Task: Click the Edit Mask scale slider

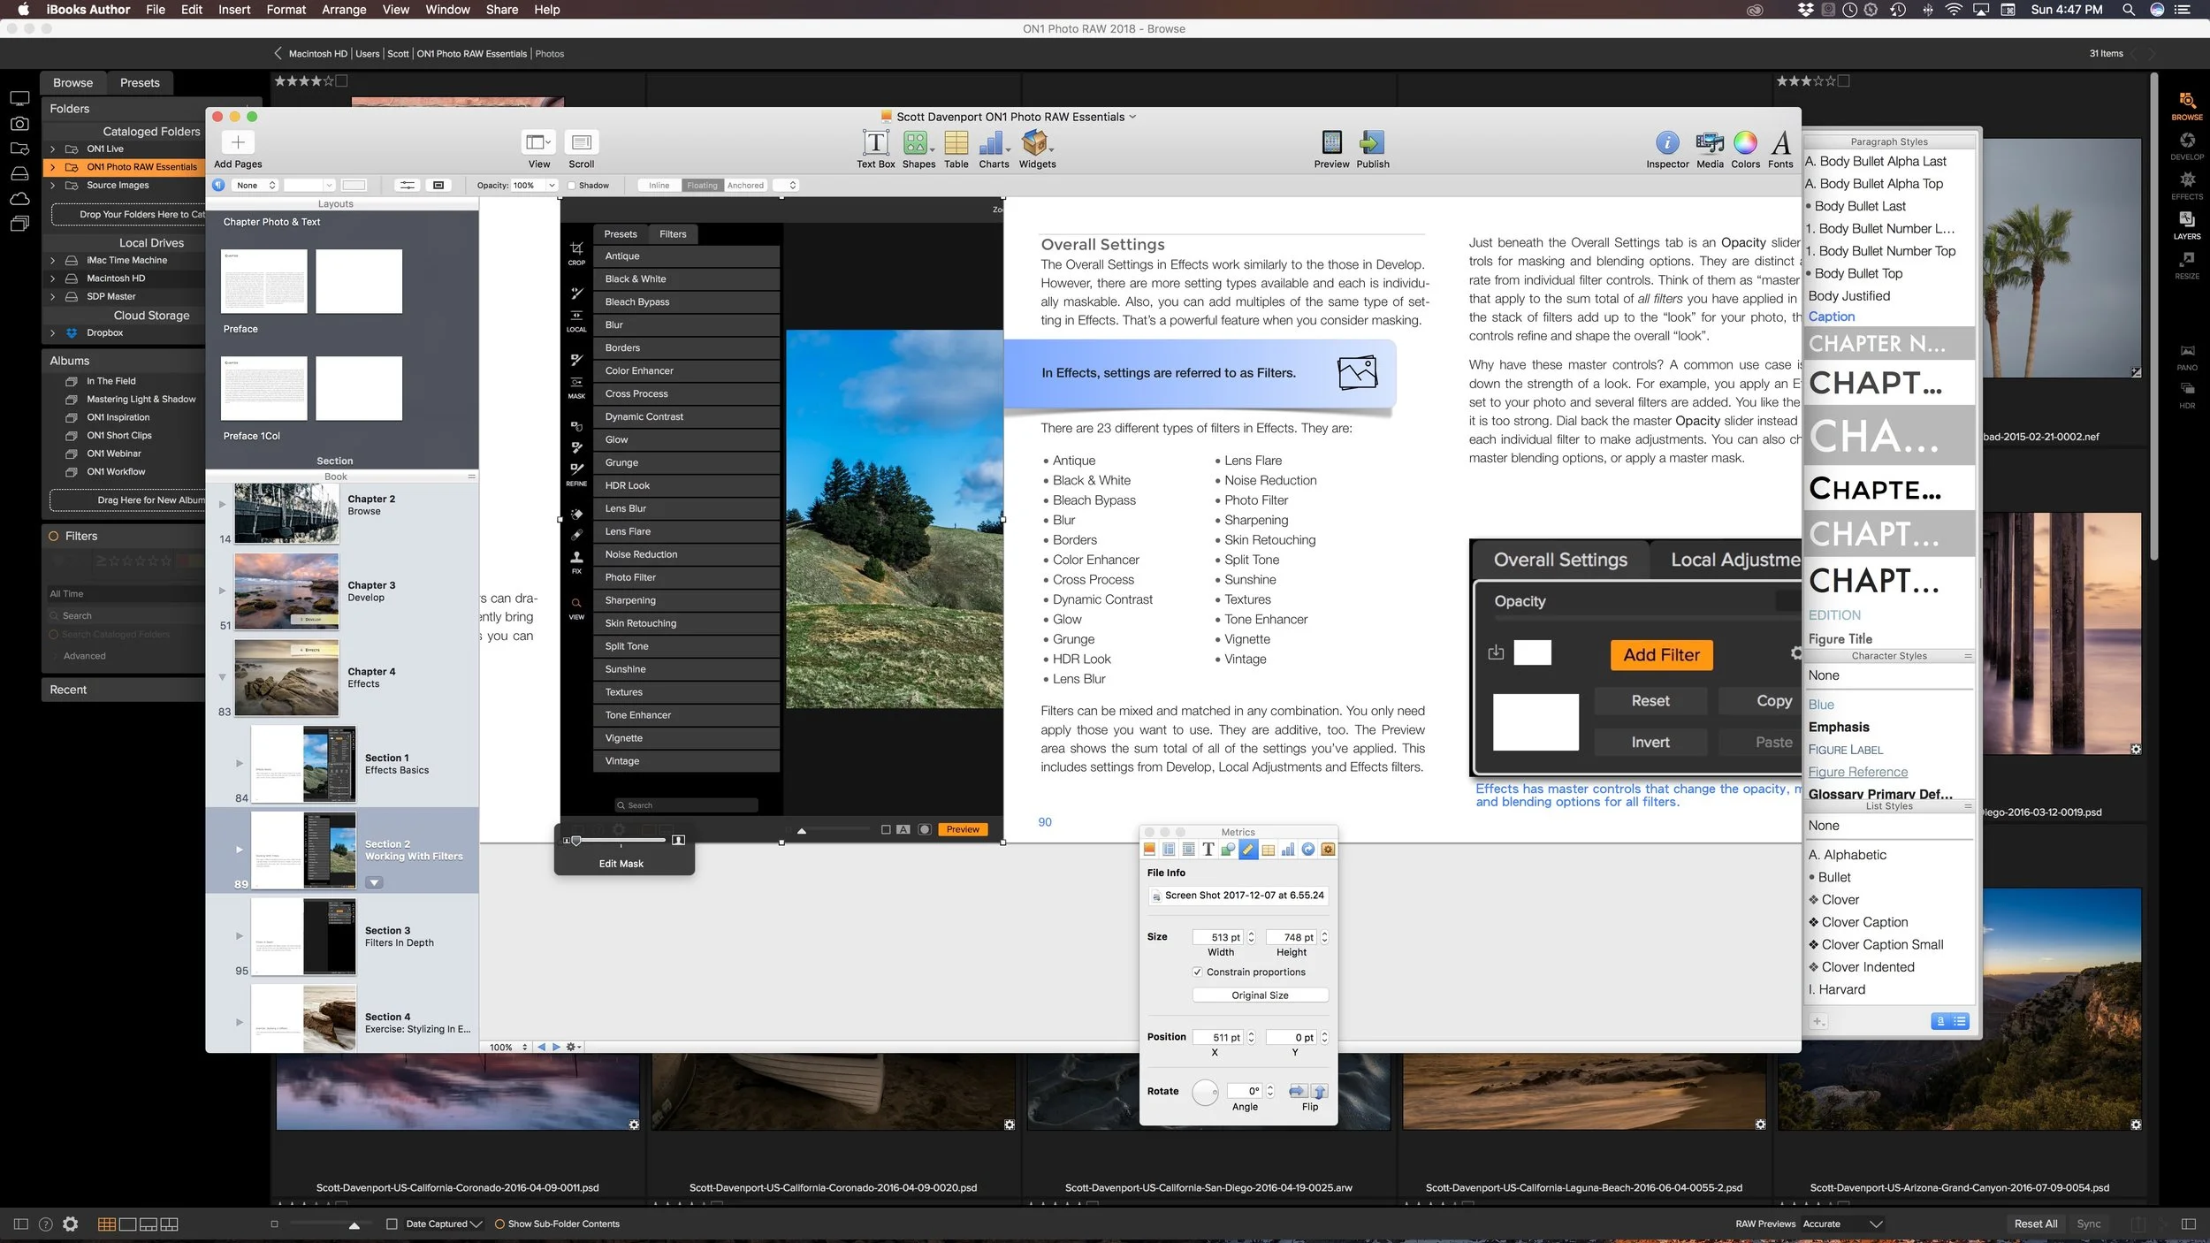Action: (619, 840)
